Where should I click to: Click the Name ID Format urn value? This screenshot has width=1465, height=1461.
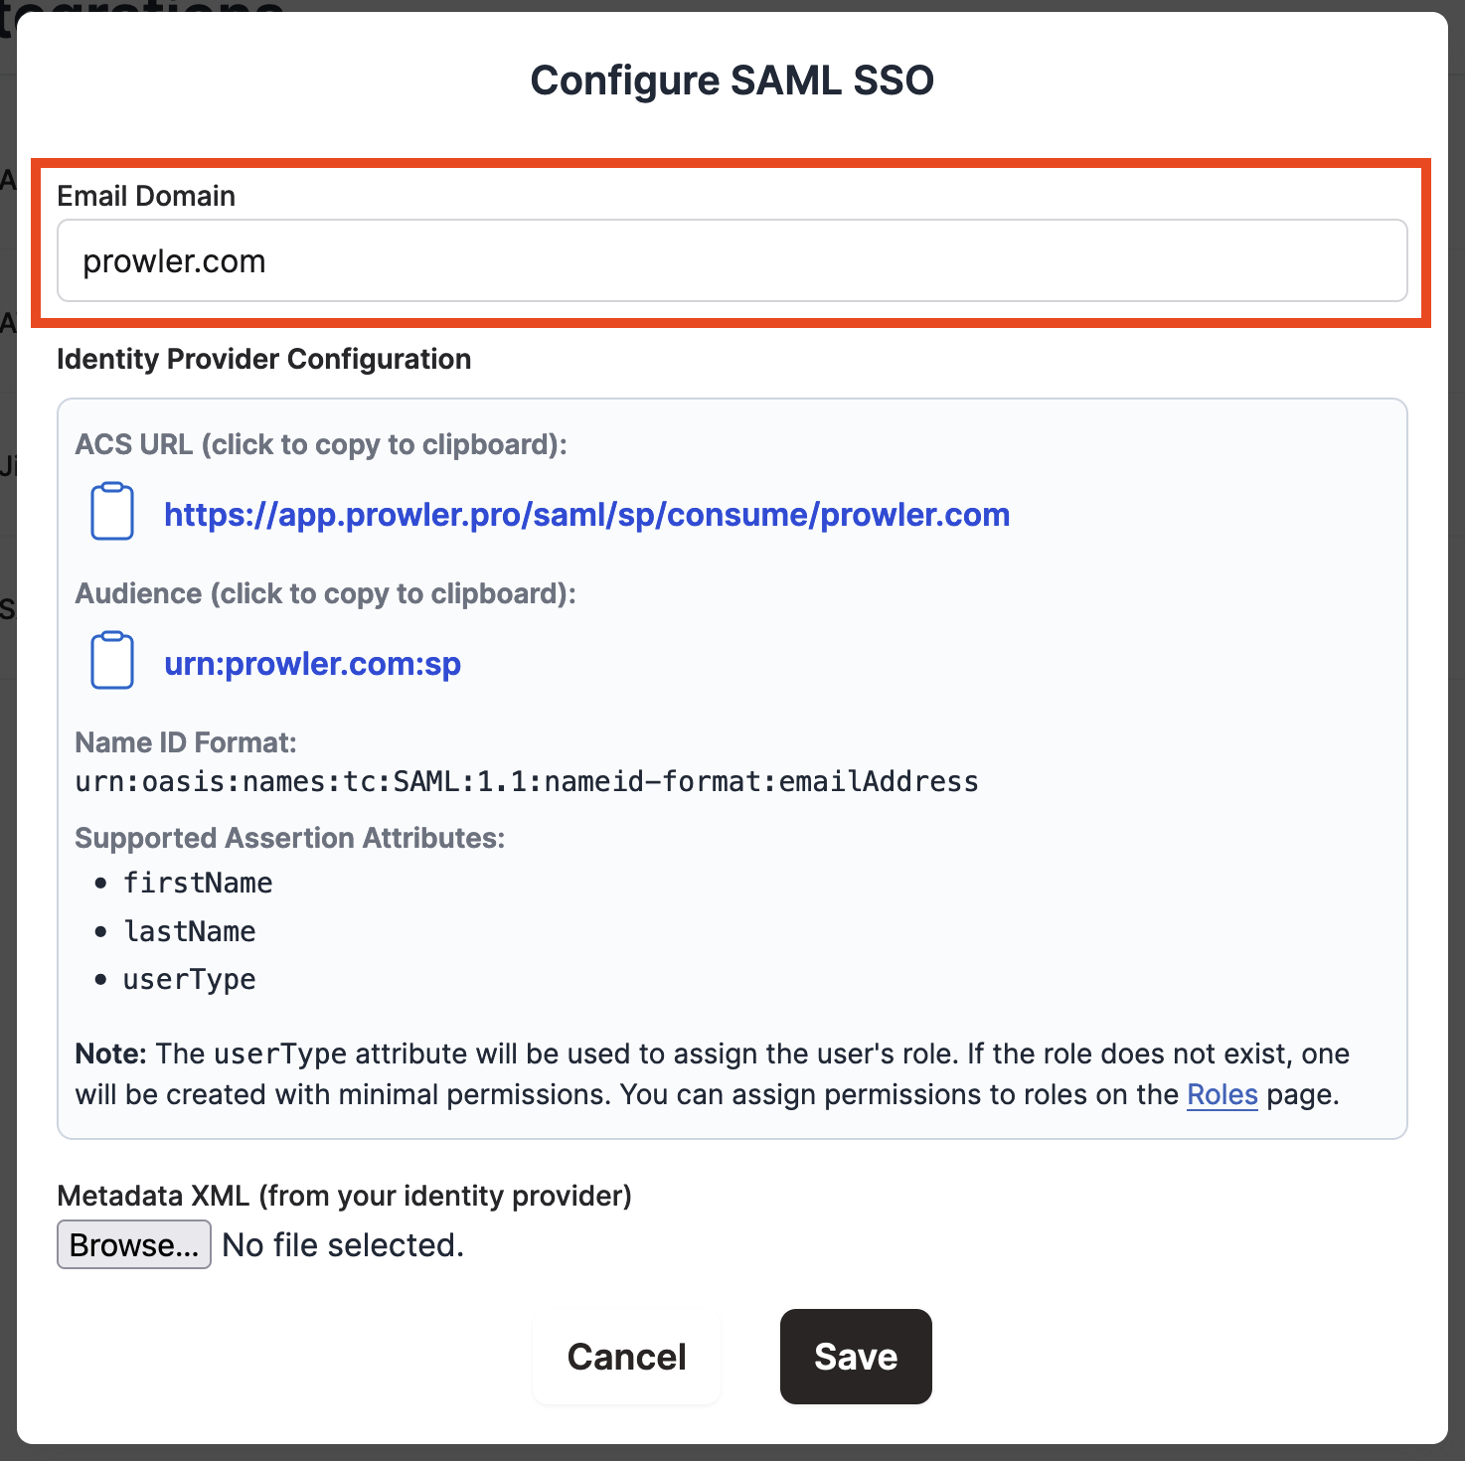[527, 782]
